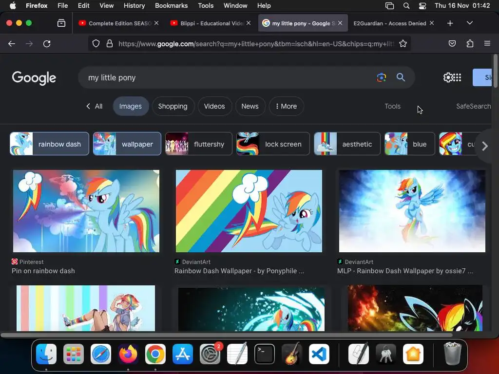499x374 pixels.
Task: Switch to the Videos tab
Action: pos(214,106)
